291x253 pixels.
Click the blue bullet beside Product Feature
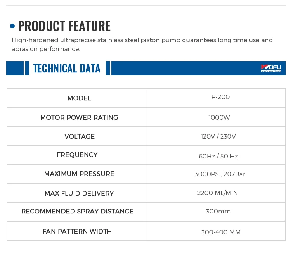[x=12, y=26]
